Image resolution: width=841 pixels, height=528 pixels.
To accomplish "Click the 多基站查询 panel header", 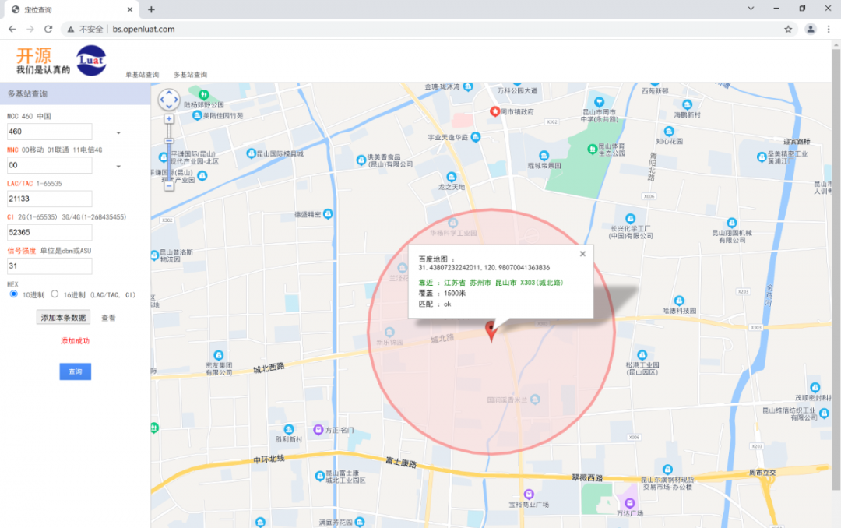I will [x=75, y=94].
